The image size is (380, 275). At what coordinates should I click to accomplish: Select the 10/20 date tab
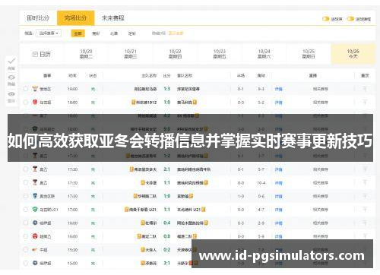click(86, 54)
